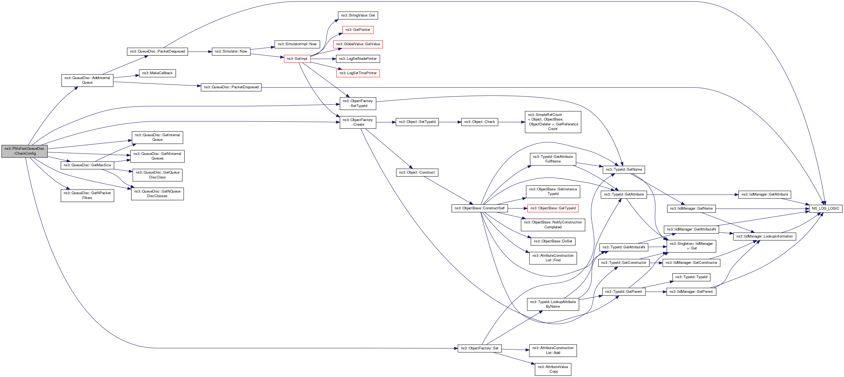Click the red ns3::ObjectBase::GetTypeId node
844x377 pixels.
(x=553, y=208)
